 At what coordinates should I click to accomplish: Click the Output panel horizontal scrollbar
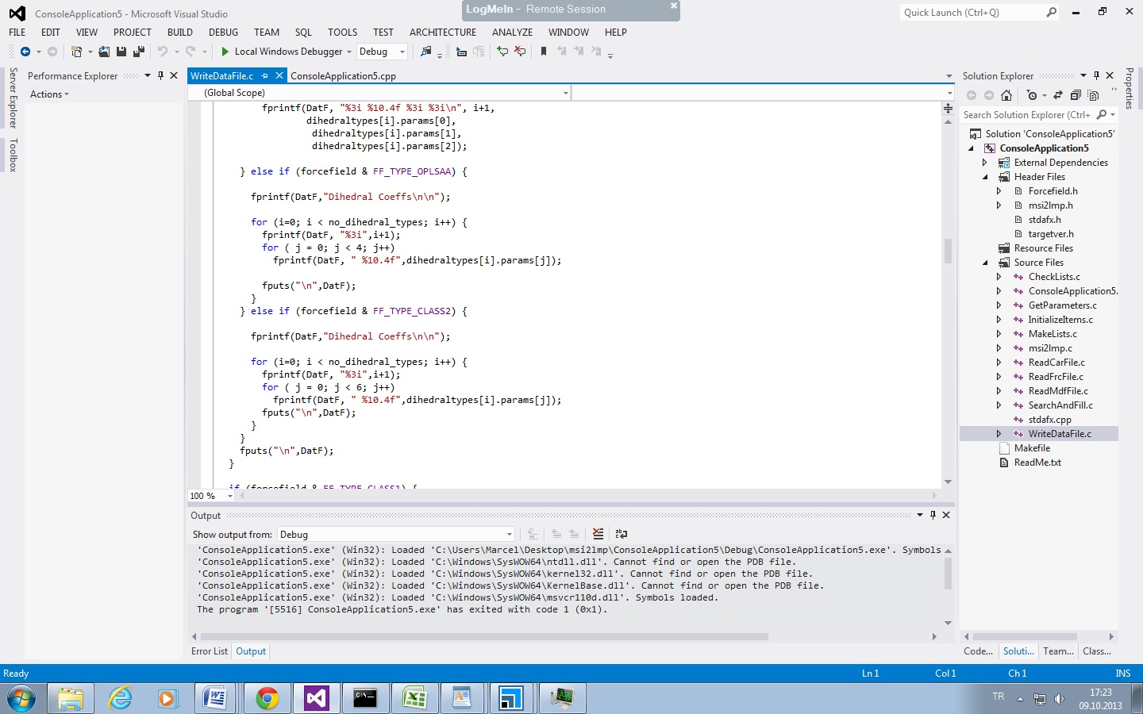coord(484,636)
